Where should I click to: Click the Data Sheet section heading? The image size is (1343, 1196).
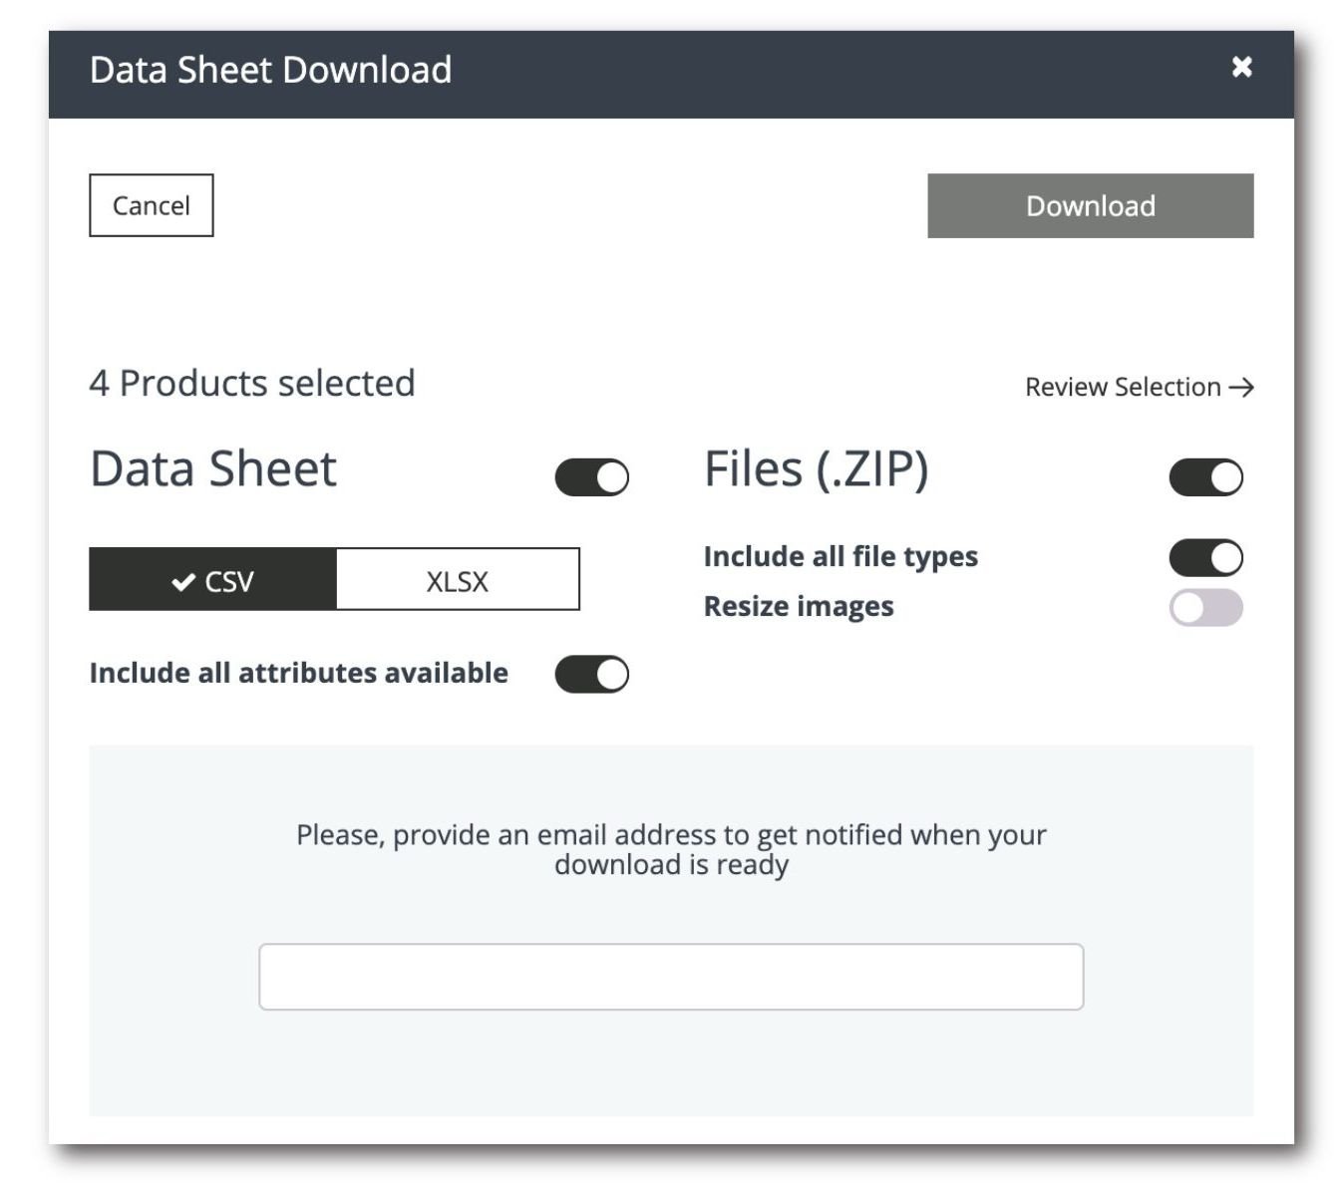212,469
